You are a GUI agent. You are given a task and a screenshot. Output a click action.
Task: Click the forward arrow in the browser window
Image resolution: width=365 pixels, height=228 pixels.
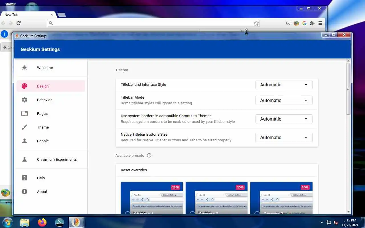click(11, 23)
